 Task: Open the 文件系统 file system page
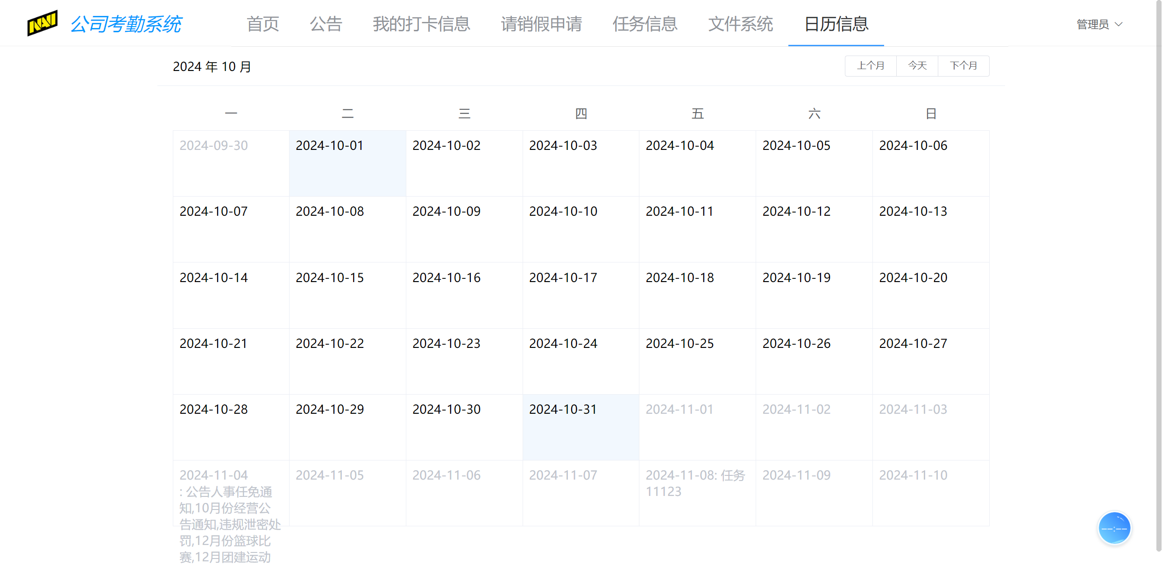pos(740,24)
